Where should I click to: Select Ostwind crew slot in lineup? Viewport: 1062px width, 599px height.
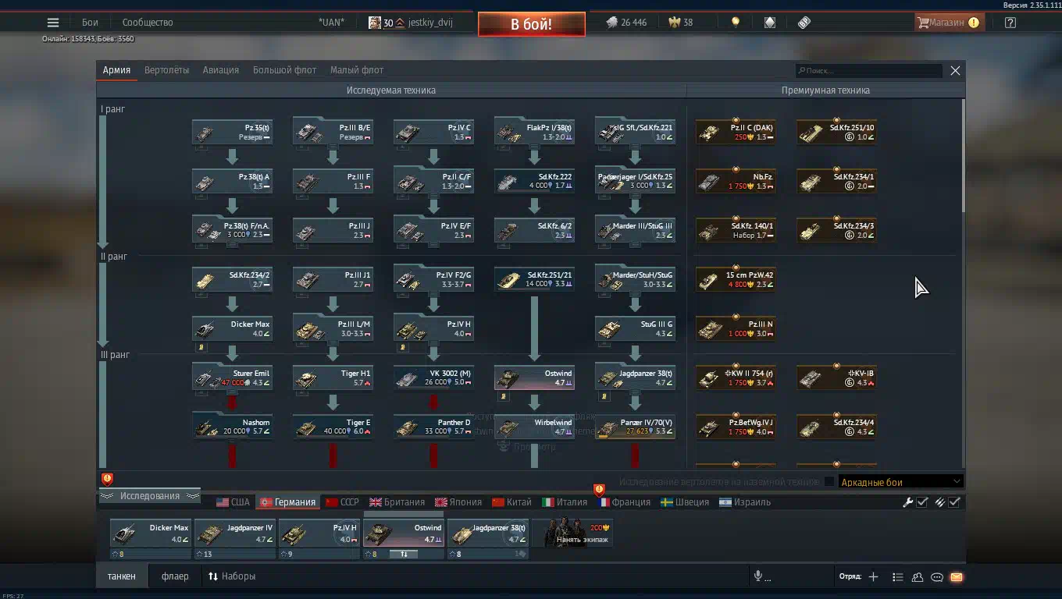pos(404,534)
